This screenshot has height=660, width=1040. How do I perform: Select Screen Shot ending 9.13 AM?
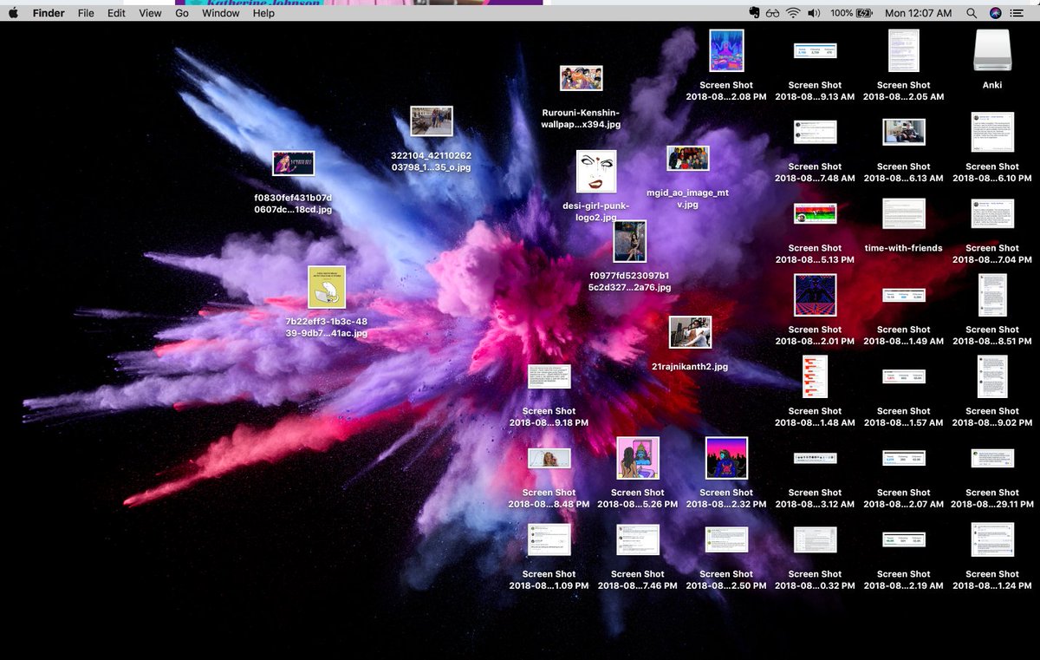(x=816, y=50)
